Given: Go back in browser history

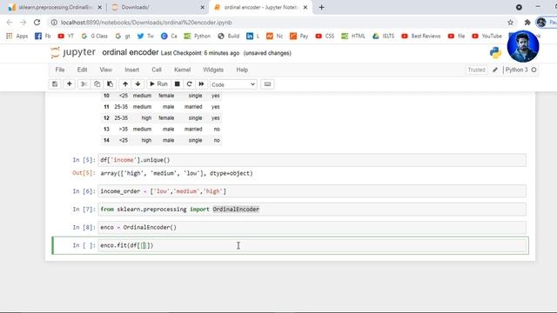Looking at the screenshot, I should point(10,23).
